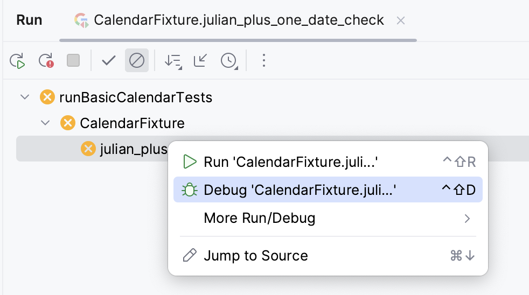Open the sort tests dropdown

point(173,61)
